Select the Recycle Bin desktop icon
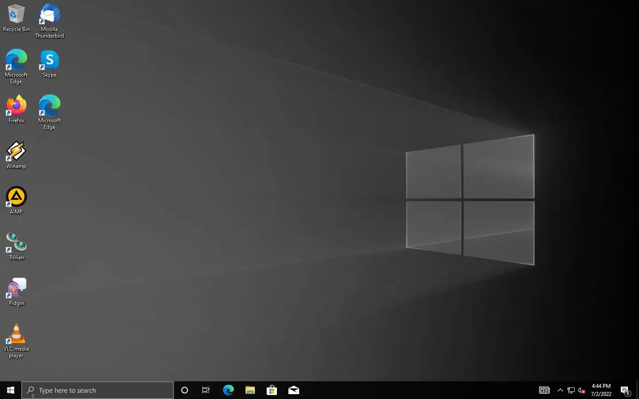Screen dimensions: 639x399 click(x=16, y=18)
